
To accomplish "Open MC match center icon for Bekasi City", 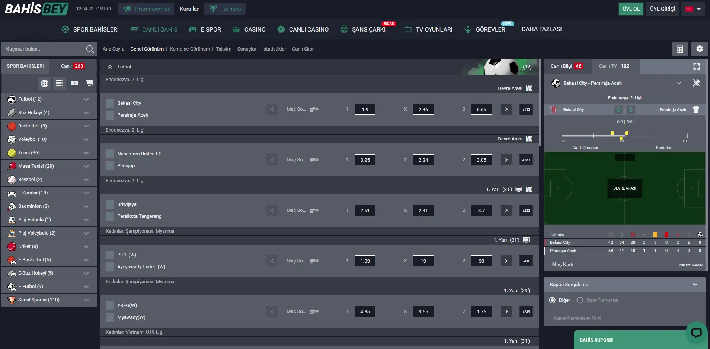I will [x=529, y=88].
